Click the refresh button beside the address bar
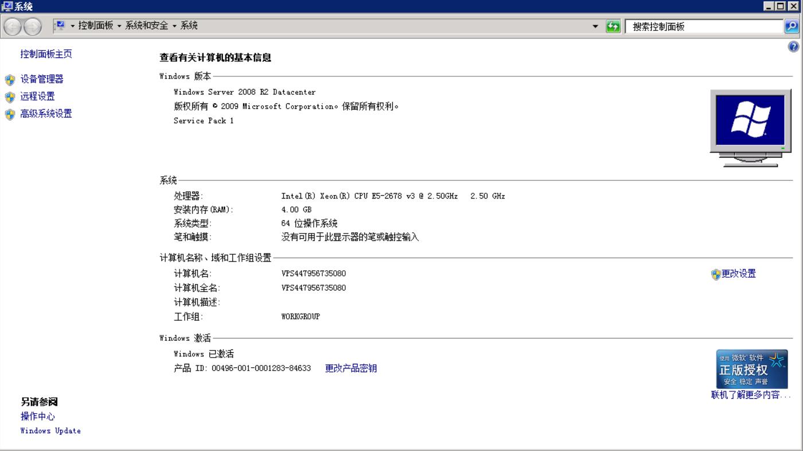803x451 pixels. pyautogui.click(x=613, y=26)
